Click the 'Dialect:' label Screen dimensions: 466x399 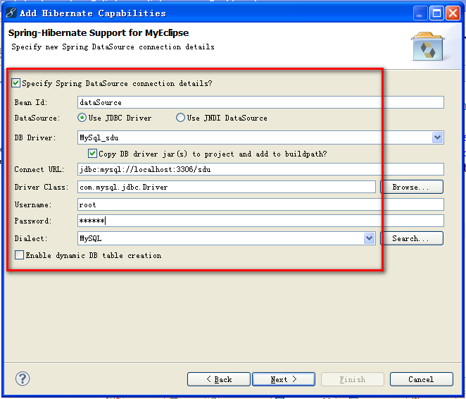(31, 238)
